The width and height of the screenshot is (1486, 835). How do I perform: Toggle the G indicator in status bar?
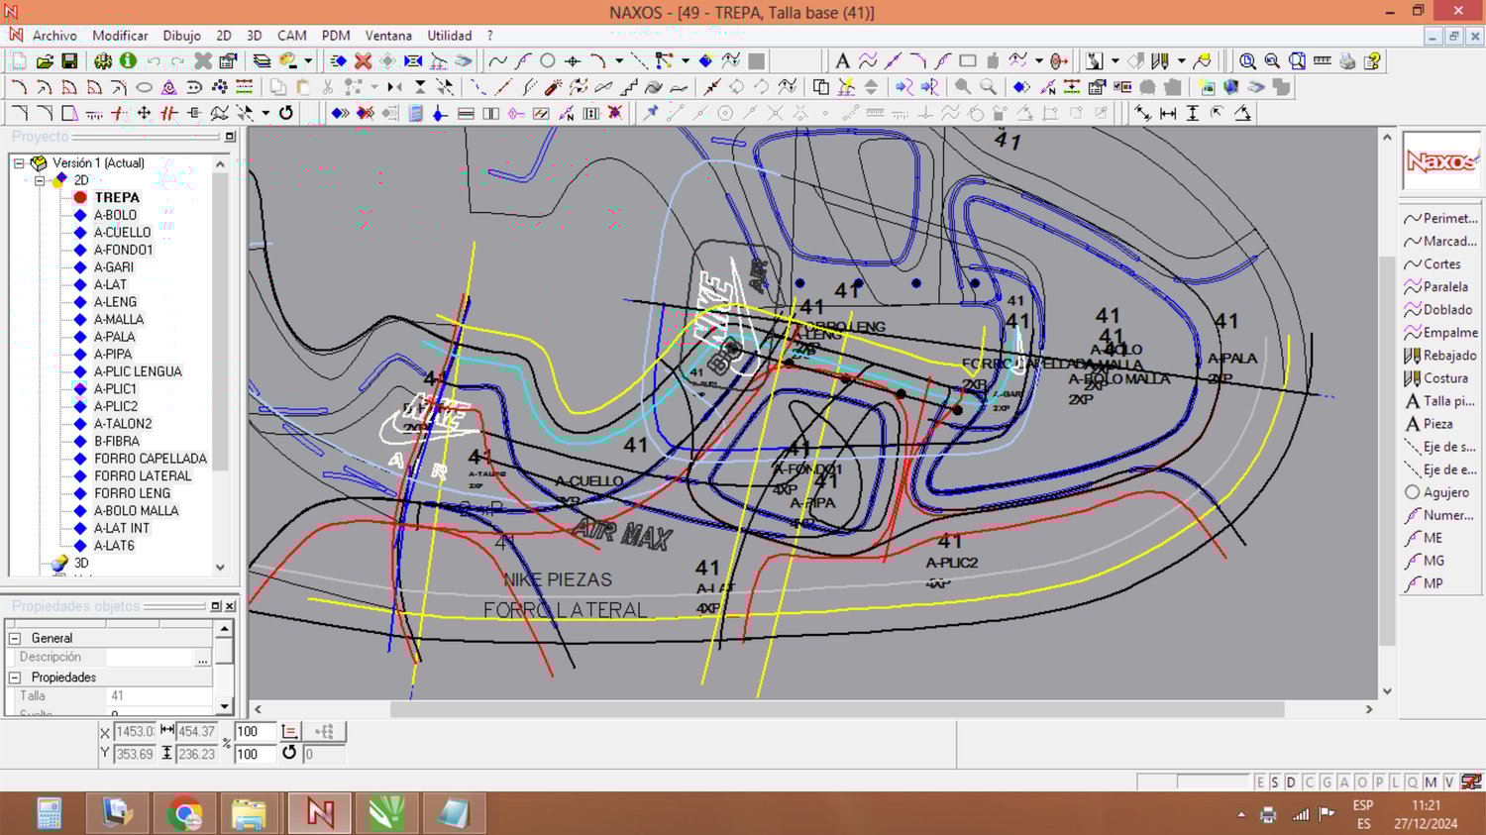click(1327, 783)
